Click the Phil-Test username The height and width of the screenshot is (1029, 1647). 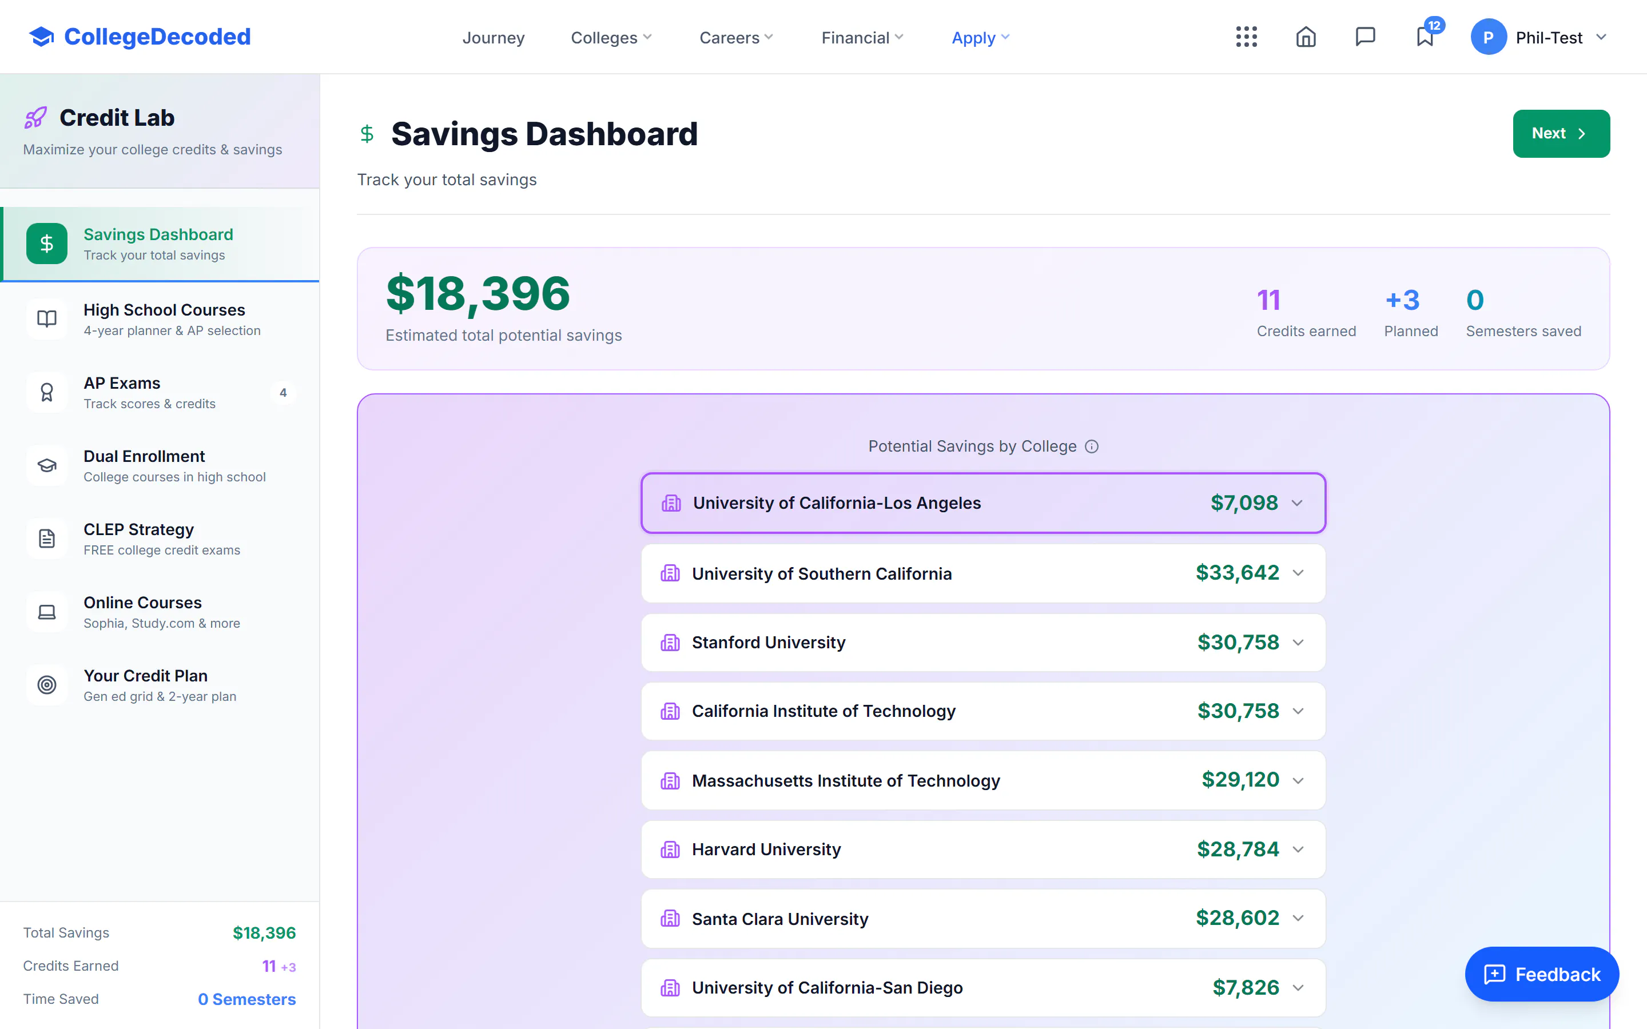(x=1549, y=37)
